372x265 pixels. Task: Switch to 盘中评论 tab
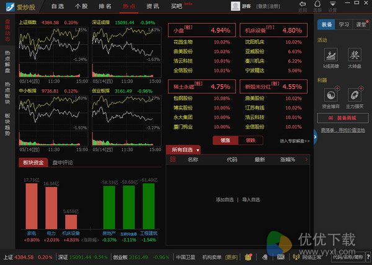click(x=63, y=162)
